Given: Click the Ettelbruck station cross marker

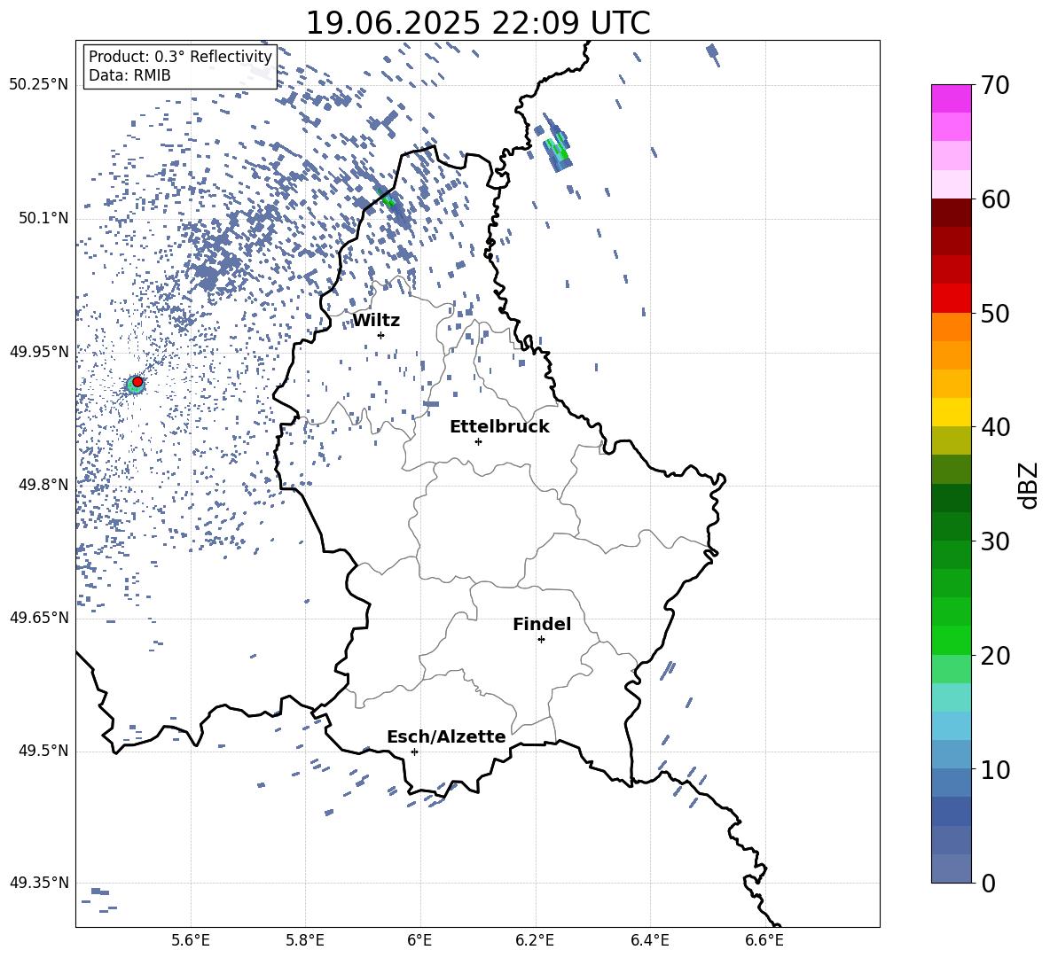Looking at the screenshot, I should point(478,441).
